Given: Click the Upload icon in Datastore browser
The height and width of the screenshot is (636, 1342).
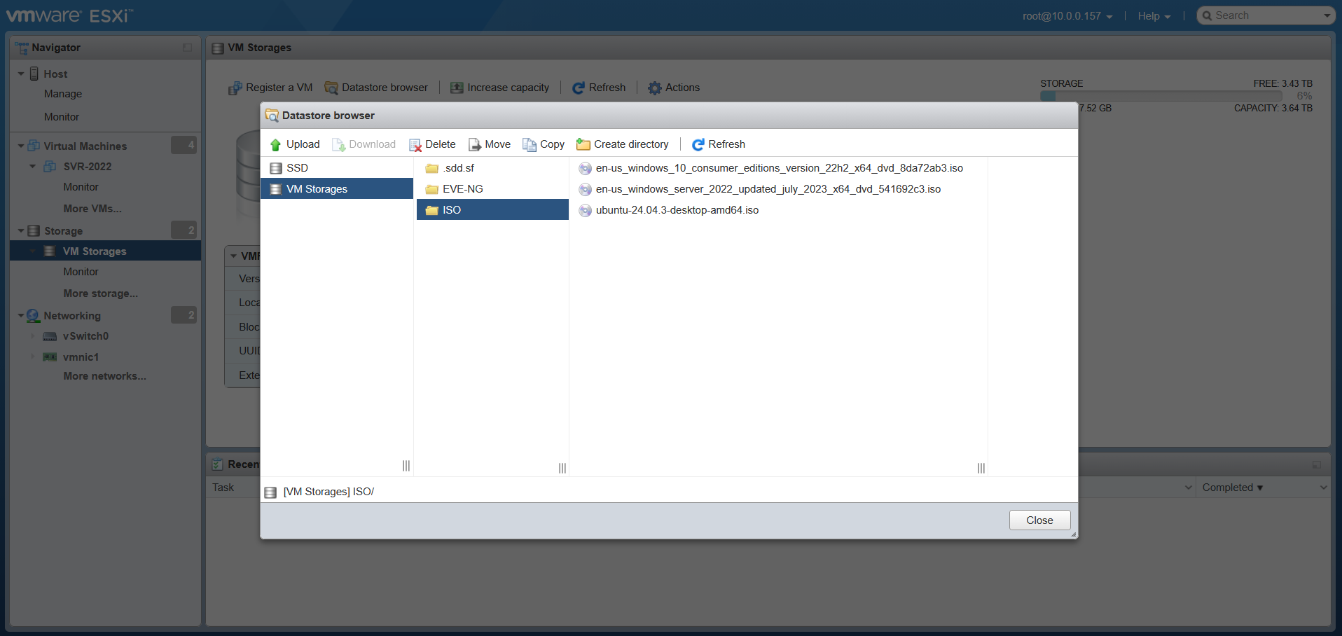Looking at the screenshot, I should tap(275, 144).
